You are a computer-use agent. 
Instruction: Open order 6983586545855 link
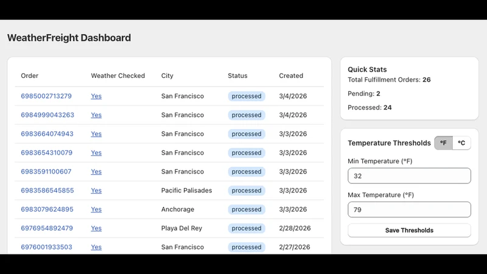(47, 191)
